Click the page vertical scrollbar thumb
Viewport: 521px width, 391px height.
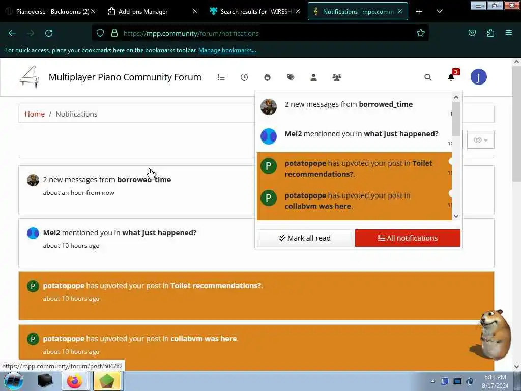click(516, 124)
